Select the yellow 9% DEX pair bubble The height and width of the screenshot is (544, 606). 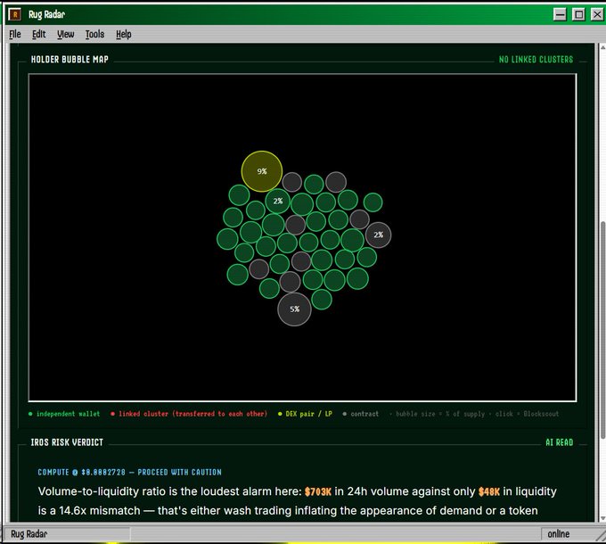pyautogui.click(x=262, y=171)
